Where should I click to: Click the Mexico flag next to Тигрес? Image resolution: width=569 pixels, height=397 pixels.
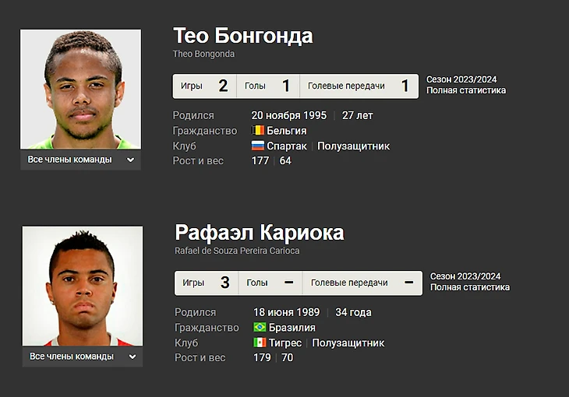click(x=260, y=343)
